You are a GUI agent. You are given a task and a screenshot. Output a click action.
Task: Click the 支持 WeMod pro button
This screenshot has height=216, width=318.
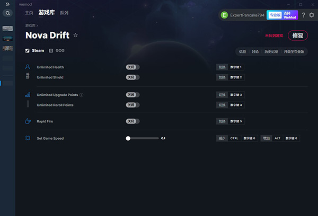coord(282,15)
